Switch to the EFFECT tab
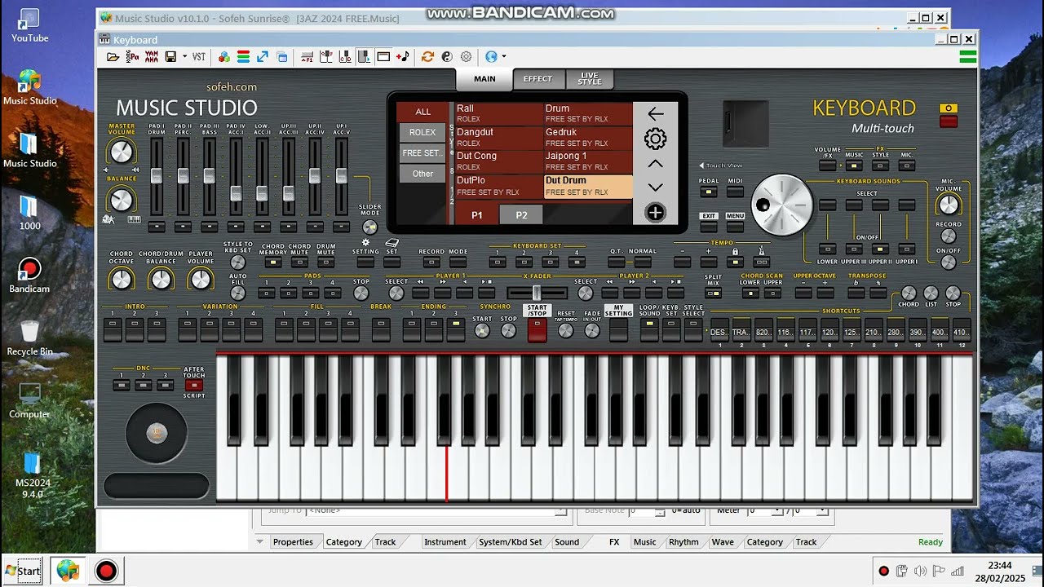The height and width of the screenshot is (587, 1044). pyautogui.click(x=537, y=79)
